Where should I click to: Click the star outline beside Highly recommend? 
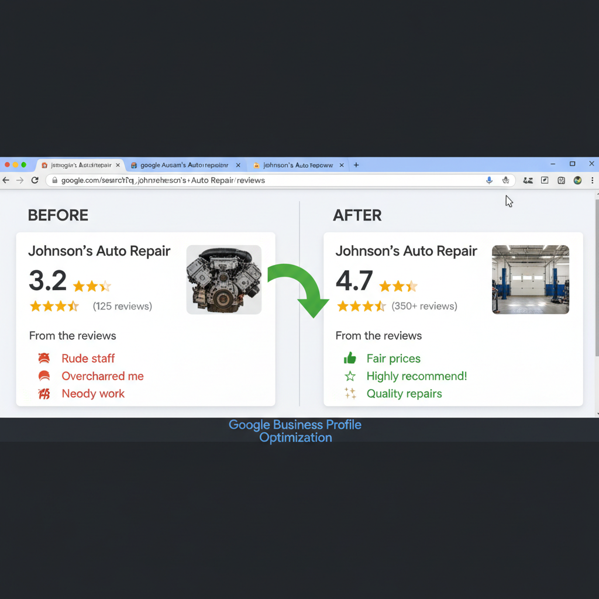coord(350,376)
